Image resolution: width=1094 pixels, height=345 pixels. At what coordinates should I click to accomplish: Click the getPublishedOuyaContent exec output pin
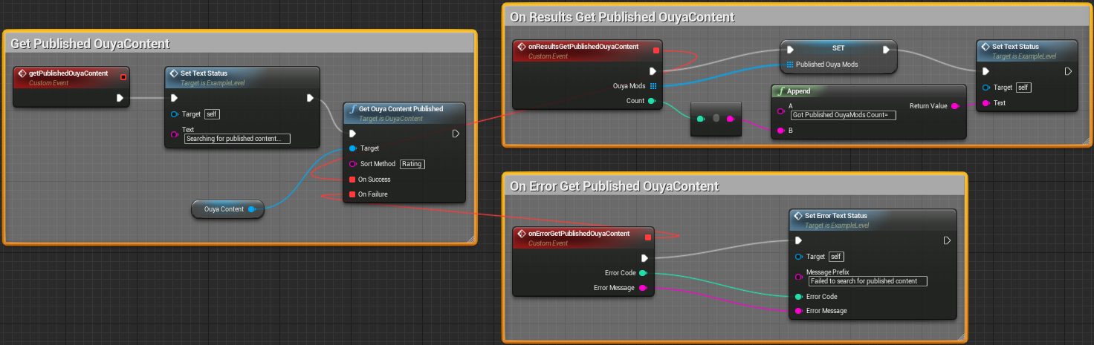coord(120,97)
